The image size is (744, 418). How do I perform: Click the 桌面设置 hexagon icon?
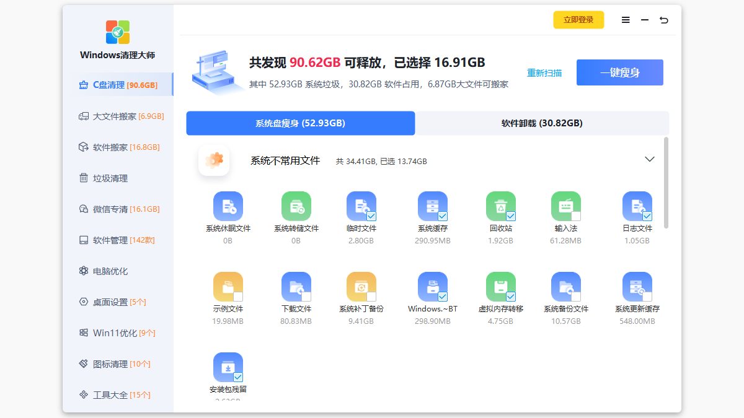tap(84, 302)
